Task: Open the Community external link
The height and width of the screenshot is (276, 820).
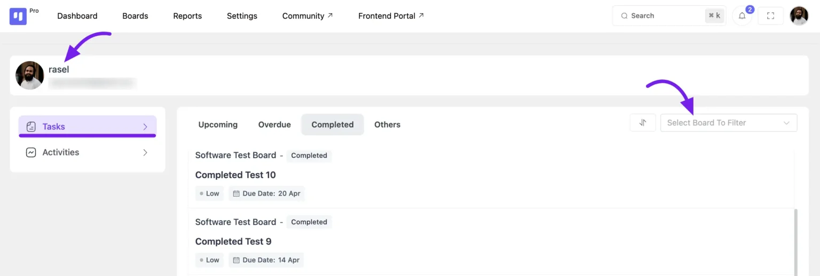Action: tap(307, 16)
